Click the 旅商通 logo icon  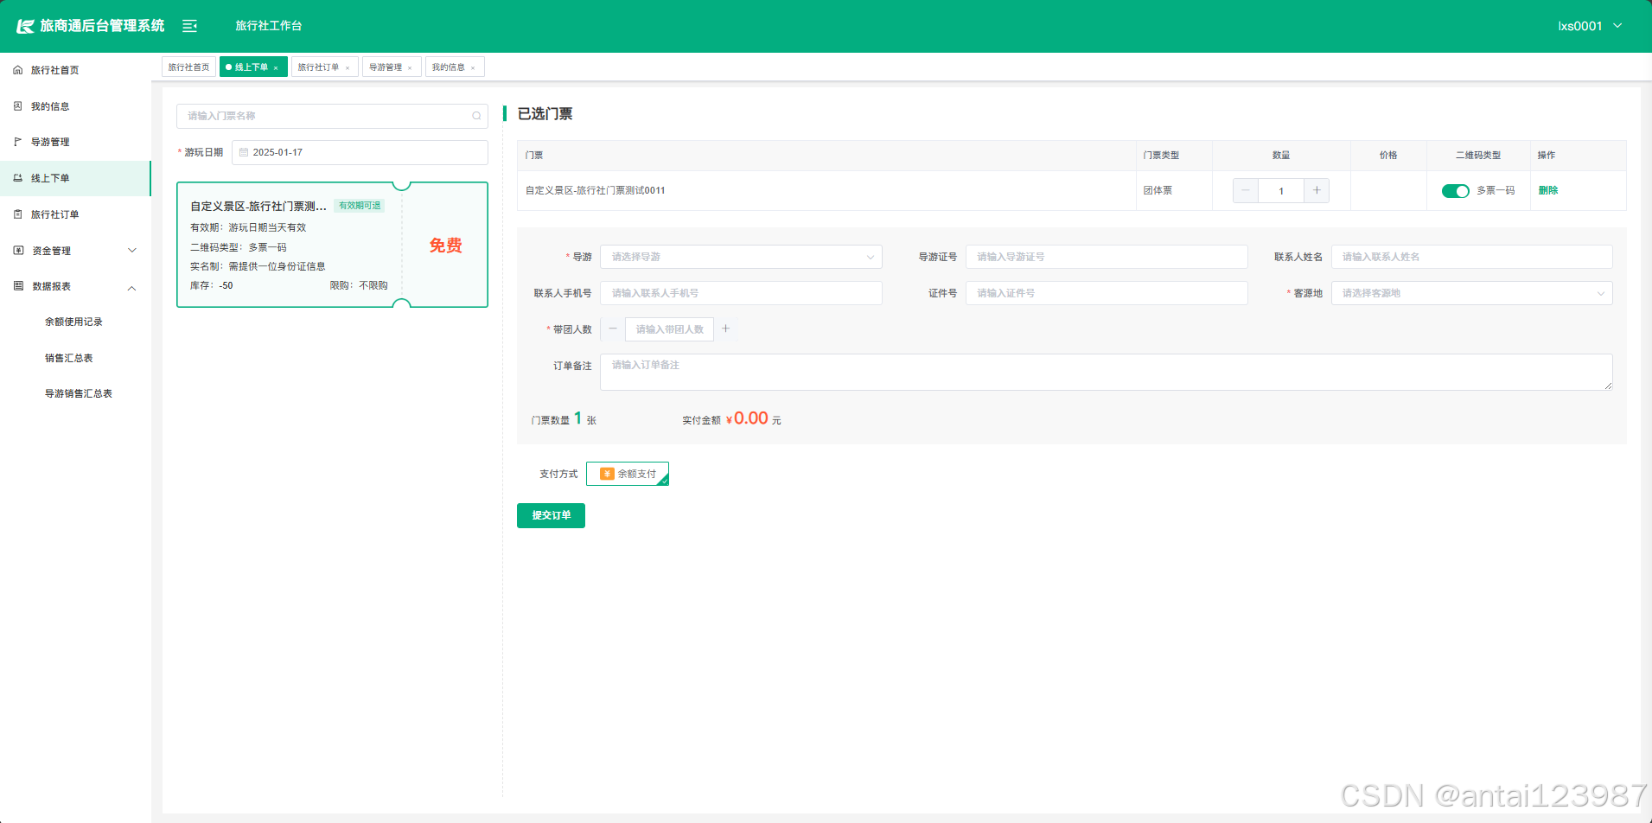click(x=26, y=26)
